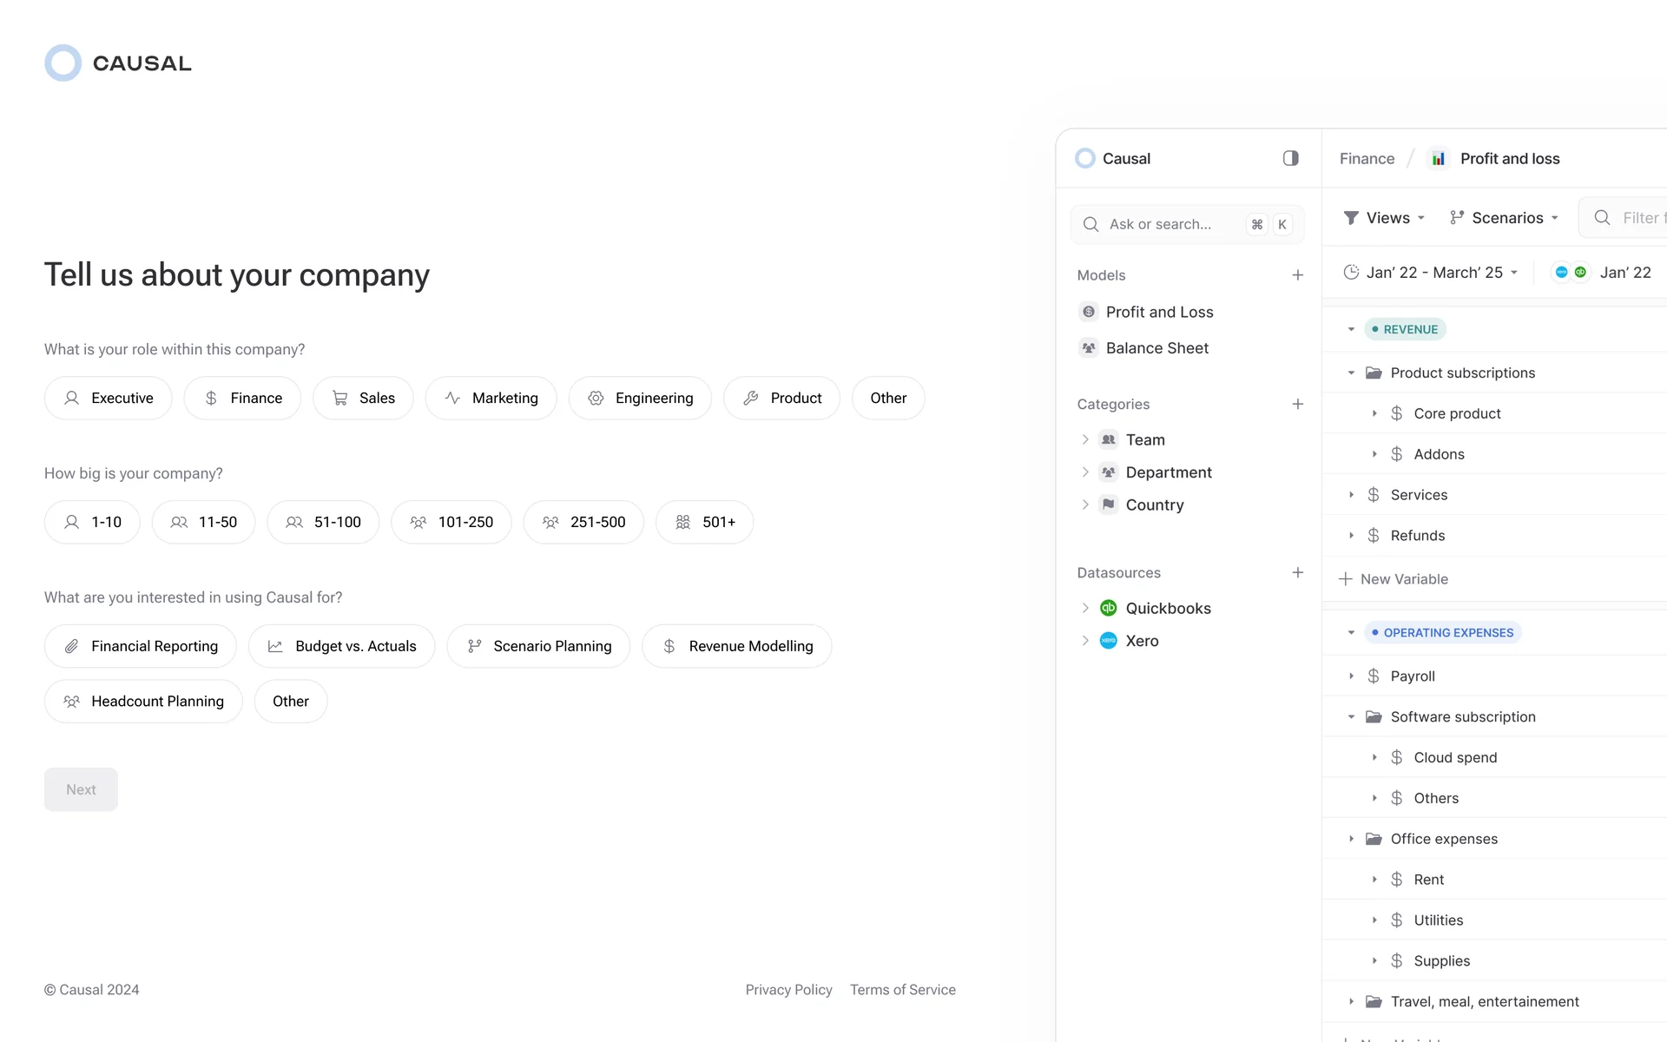Add a datasource with the plus icon
The image size is (1667, 1042).
click(1297, 572)
